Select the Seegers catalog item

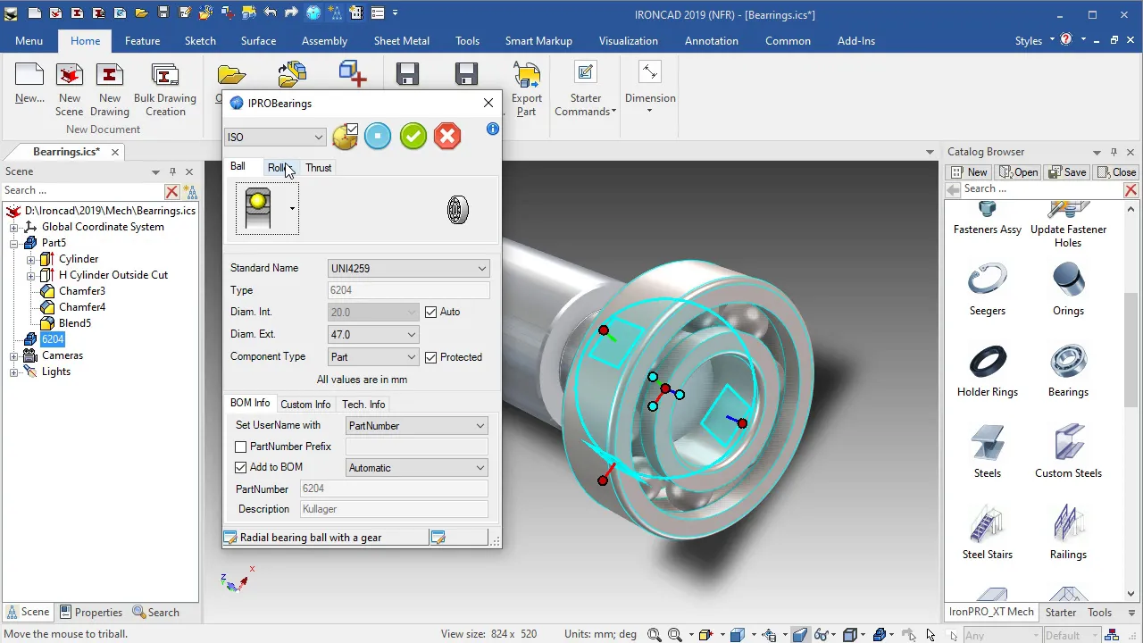(988, 290)
